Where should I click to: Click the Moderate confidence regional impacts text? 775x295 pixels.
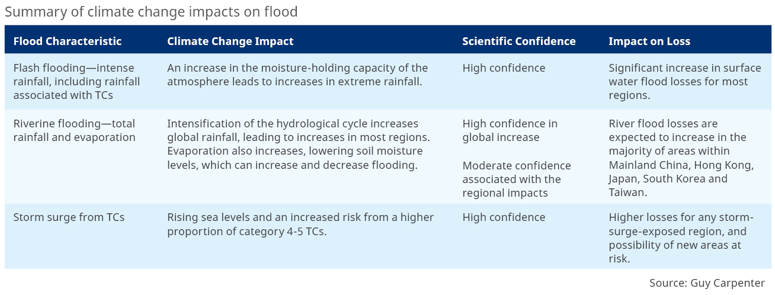[516, 179]
